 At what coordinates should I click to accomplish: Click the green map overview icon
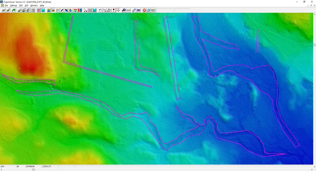tap(153, 10)
